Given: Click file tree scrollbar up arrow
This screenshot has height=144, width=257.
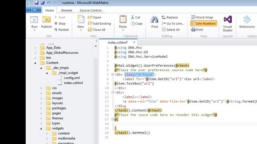Looking at the screenshot, I should click(x=96, y=46).
